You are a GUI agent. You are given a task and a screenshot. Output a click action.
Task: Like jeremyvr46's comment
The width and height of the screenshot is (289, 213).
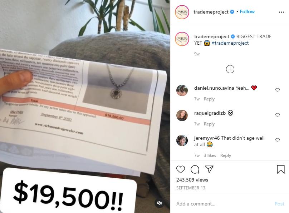coord(278,140)
